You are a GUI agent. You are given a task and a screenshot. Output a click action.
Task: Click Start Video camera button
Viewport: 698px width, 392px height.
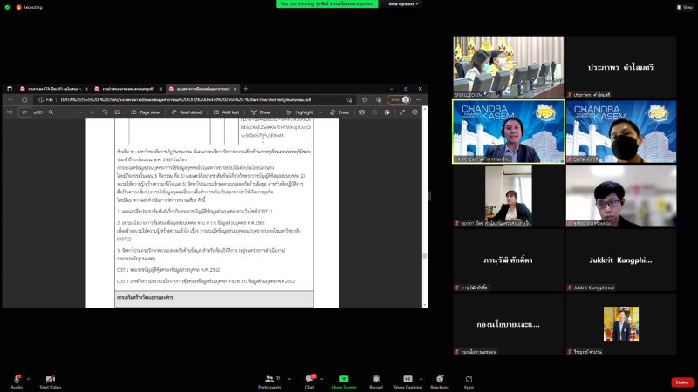click(x=51, y=379)
